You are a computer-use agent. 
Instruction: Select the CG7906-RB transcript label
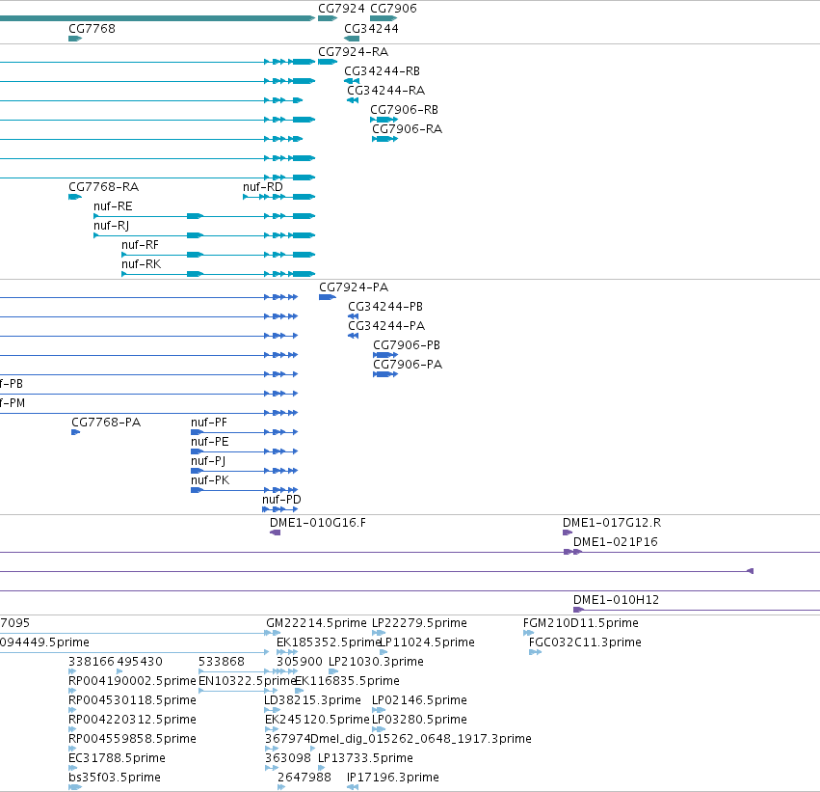point(404,110)
